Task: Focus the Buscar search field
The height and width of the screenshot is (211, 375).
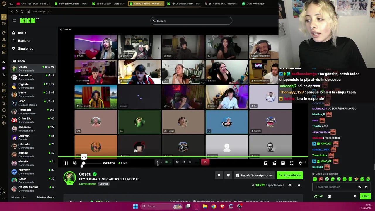Action: tap(191, 21)
